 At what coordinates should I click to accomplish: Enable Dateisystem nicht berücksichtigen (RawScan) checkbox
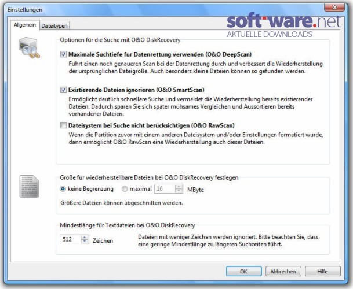(64, 125)
